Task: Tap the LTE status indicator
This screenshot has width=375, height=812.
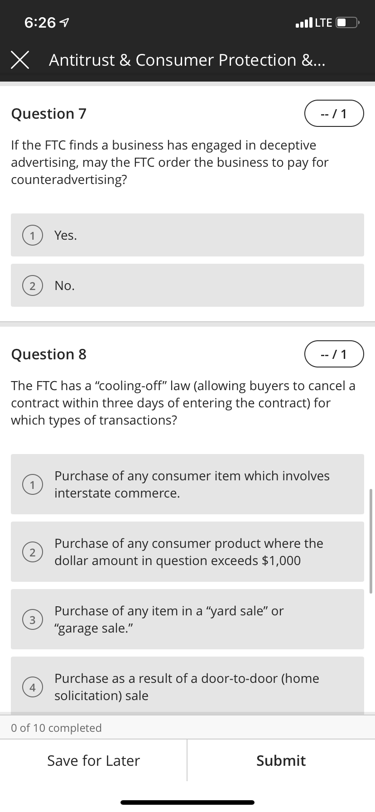Action: [323, 23]
